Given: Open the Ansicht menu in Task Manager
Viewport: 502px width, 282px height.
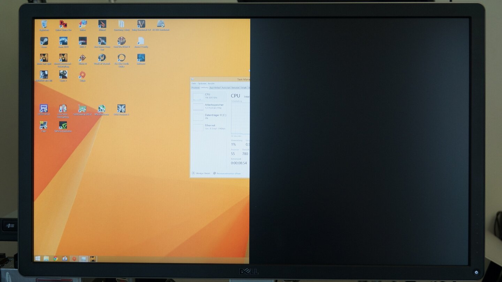Looking at the screenshot, I should pos(211,84).
